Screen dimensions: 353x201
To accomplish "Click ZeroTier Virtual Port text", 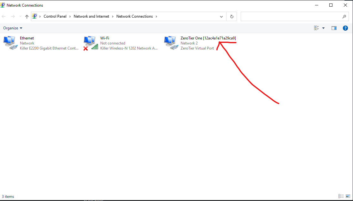I will tap(197, 48).
